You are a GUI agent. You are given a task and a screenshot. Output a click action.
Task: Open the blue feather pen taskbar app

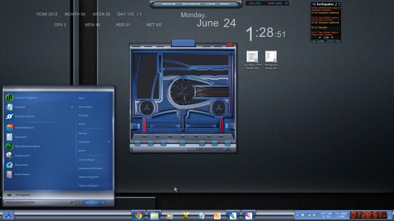click(x=233, y=216)
